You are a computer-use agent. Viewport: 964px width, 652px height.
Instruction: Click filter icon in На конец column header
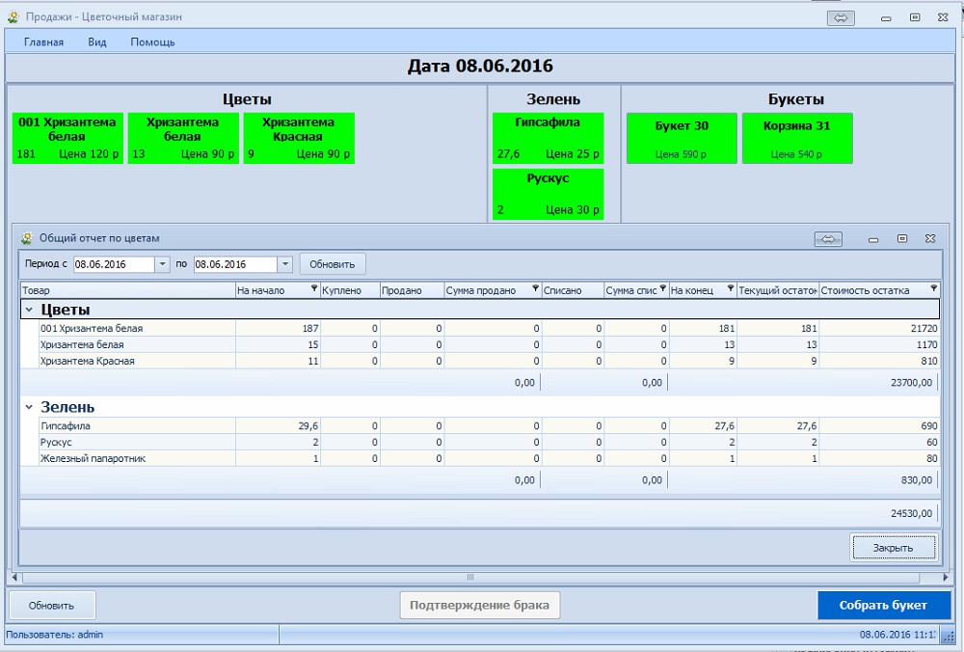[731, 288]
